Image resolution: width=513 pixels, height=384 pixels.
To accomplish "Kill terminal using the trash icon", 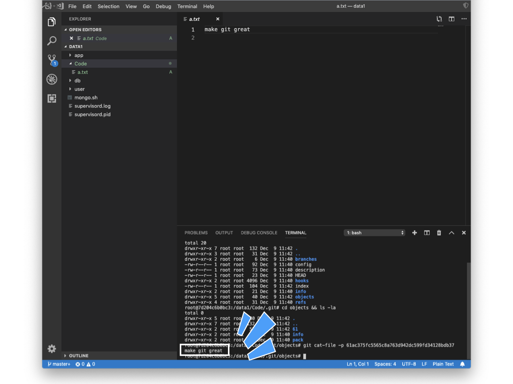I will [x=439, y=233].
